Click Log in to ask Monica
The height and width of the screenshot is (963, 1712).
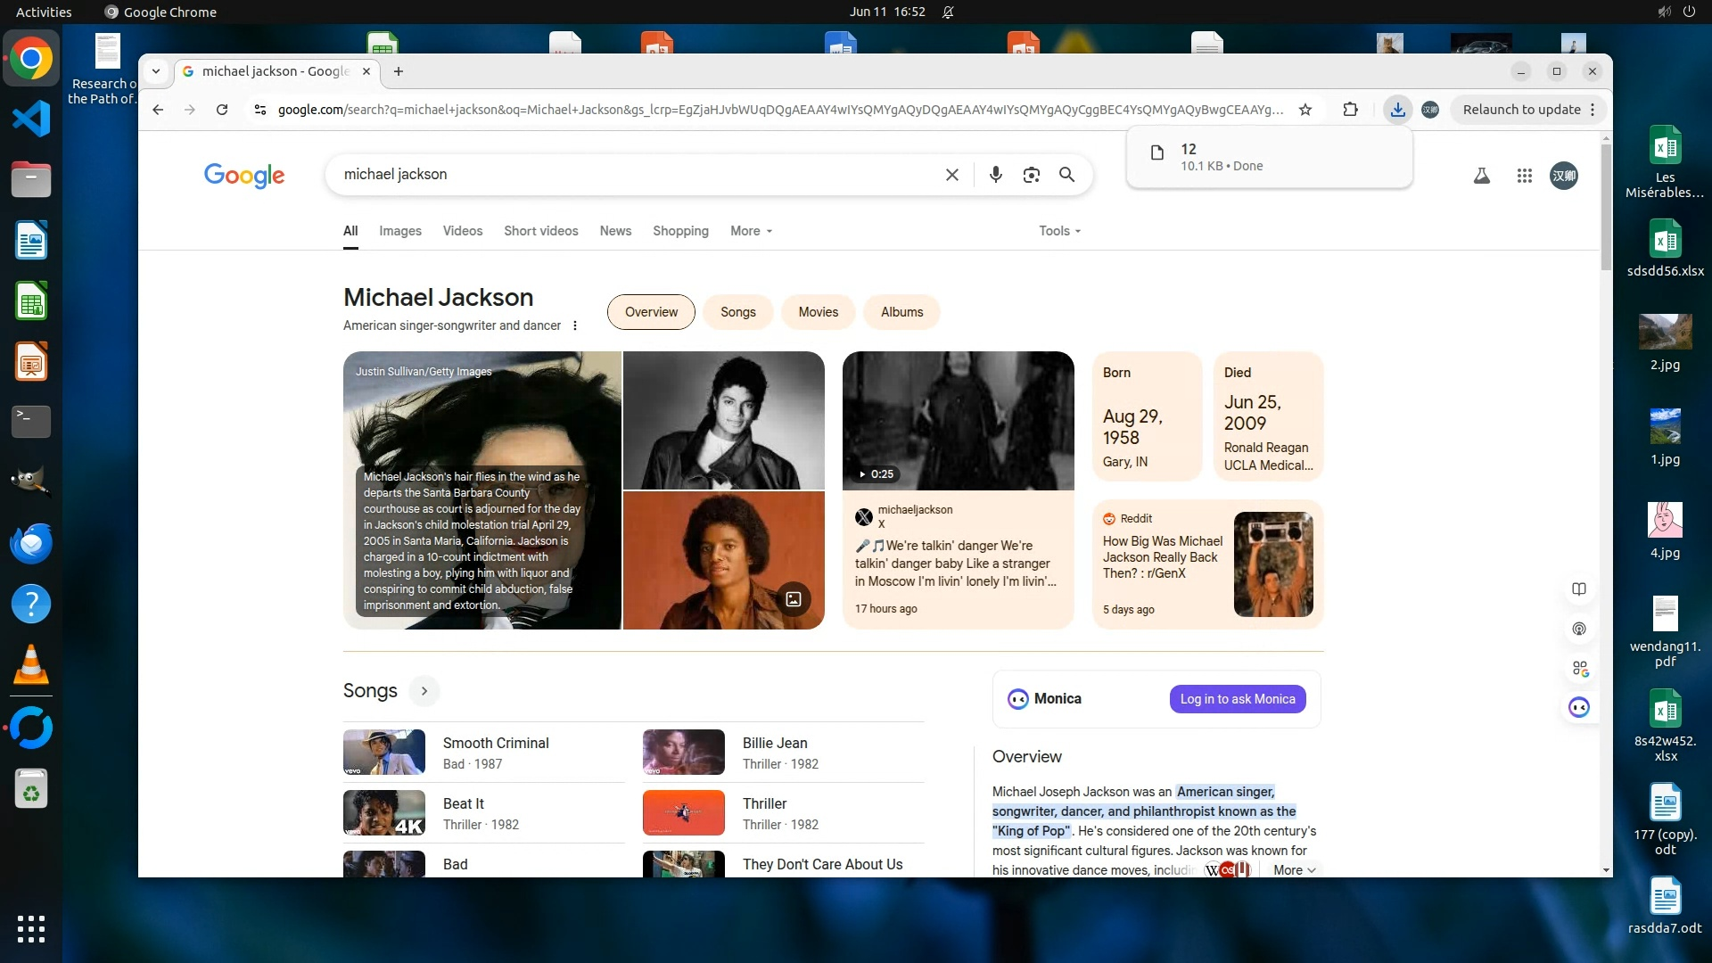(x=1238, y=699)
